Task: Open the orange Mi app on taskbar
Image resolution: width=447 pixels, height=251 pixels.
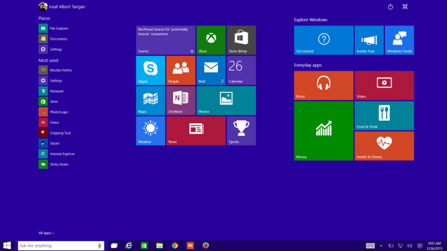Action: [x=190, y=245]
